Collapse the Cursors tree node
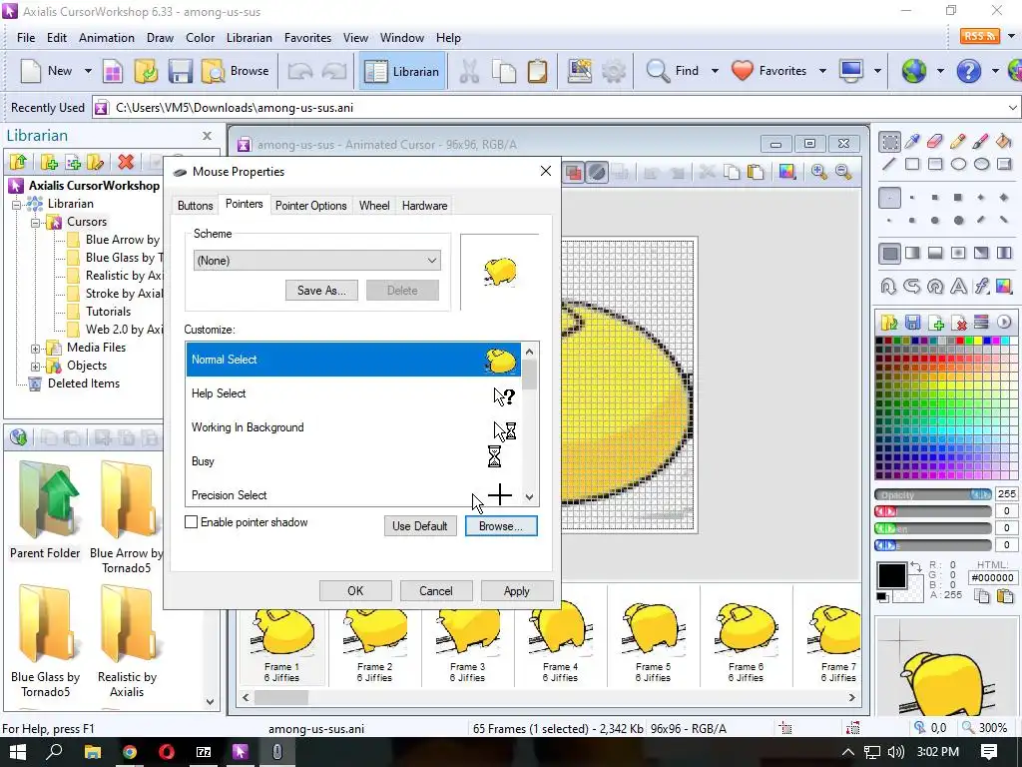Screen dimensions: 1022x767 coord(36,223)
